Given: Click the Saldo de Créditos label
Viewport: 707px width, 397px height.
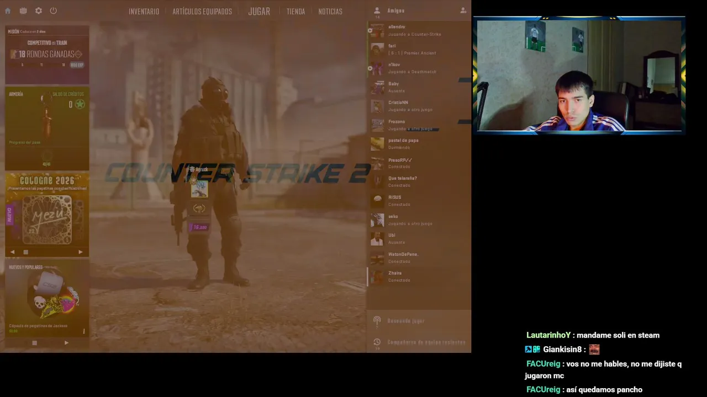Looking at the screenshot, I should (68, 94).
